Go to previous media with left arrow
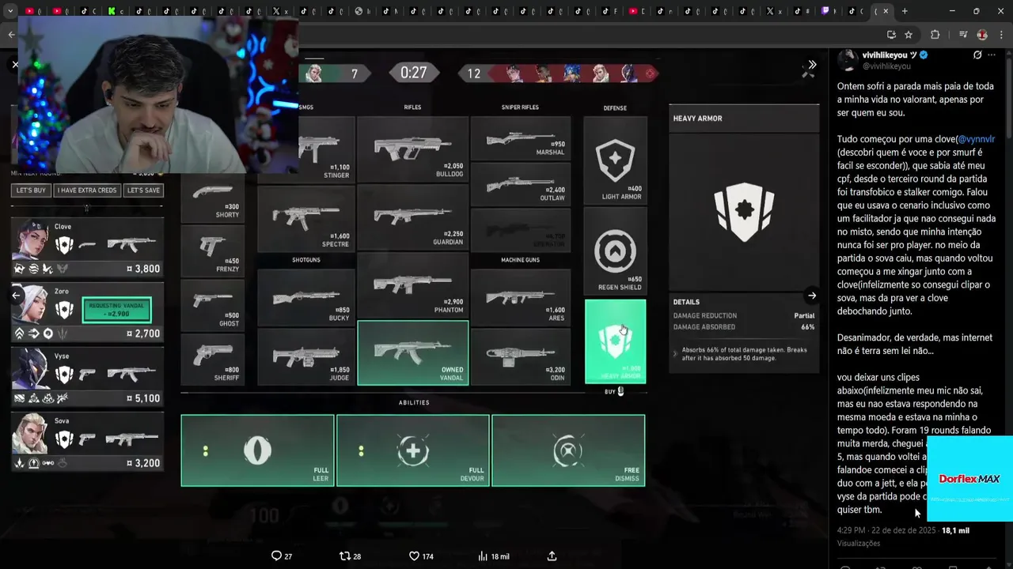This screenshot has height=569, width=1013. click(16, 296)
